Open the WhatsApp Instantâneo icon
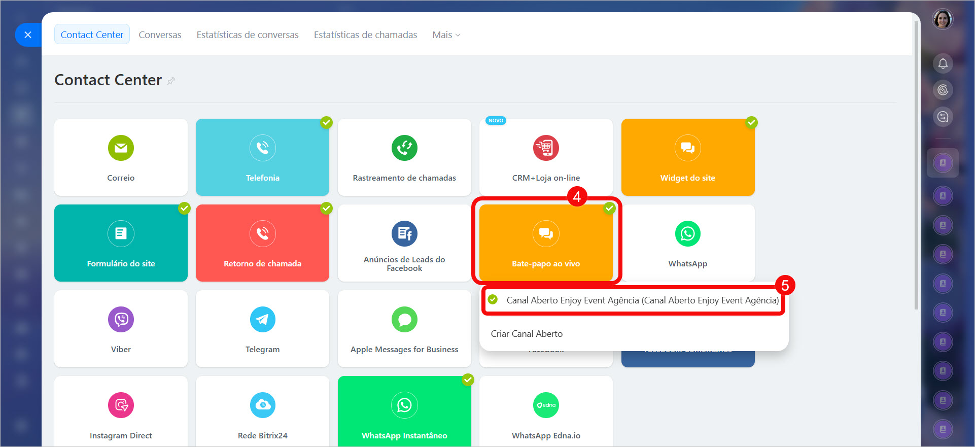Screen dimensions: 975x447 point(404,405)
